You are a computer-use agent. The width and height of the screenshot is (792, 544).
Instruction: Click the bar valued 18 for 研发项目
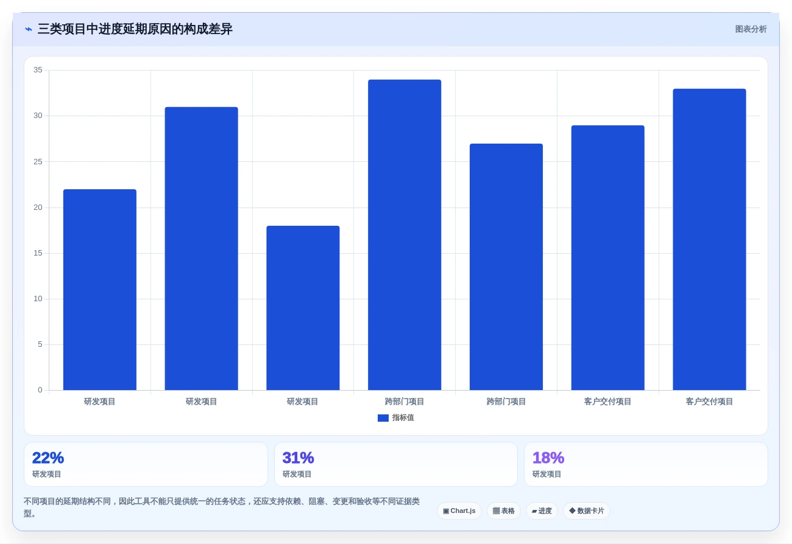point(303,308)
